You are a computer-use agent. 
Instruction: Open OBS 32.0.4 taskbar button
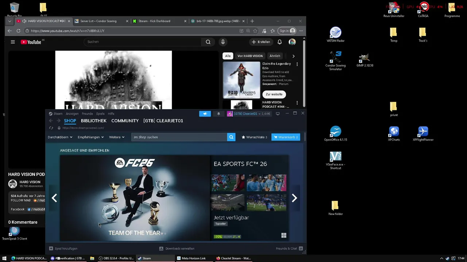[116, 258]
